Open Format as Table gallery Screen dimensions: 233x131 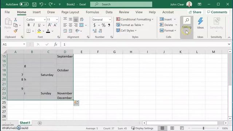click(130, 25)
